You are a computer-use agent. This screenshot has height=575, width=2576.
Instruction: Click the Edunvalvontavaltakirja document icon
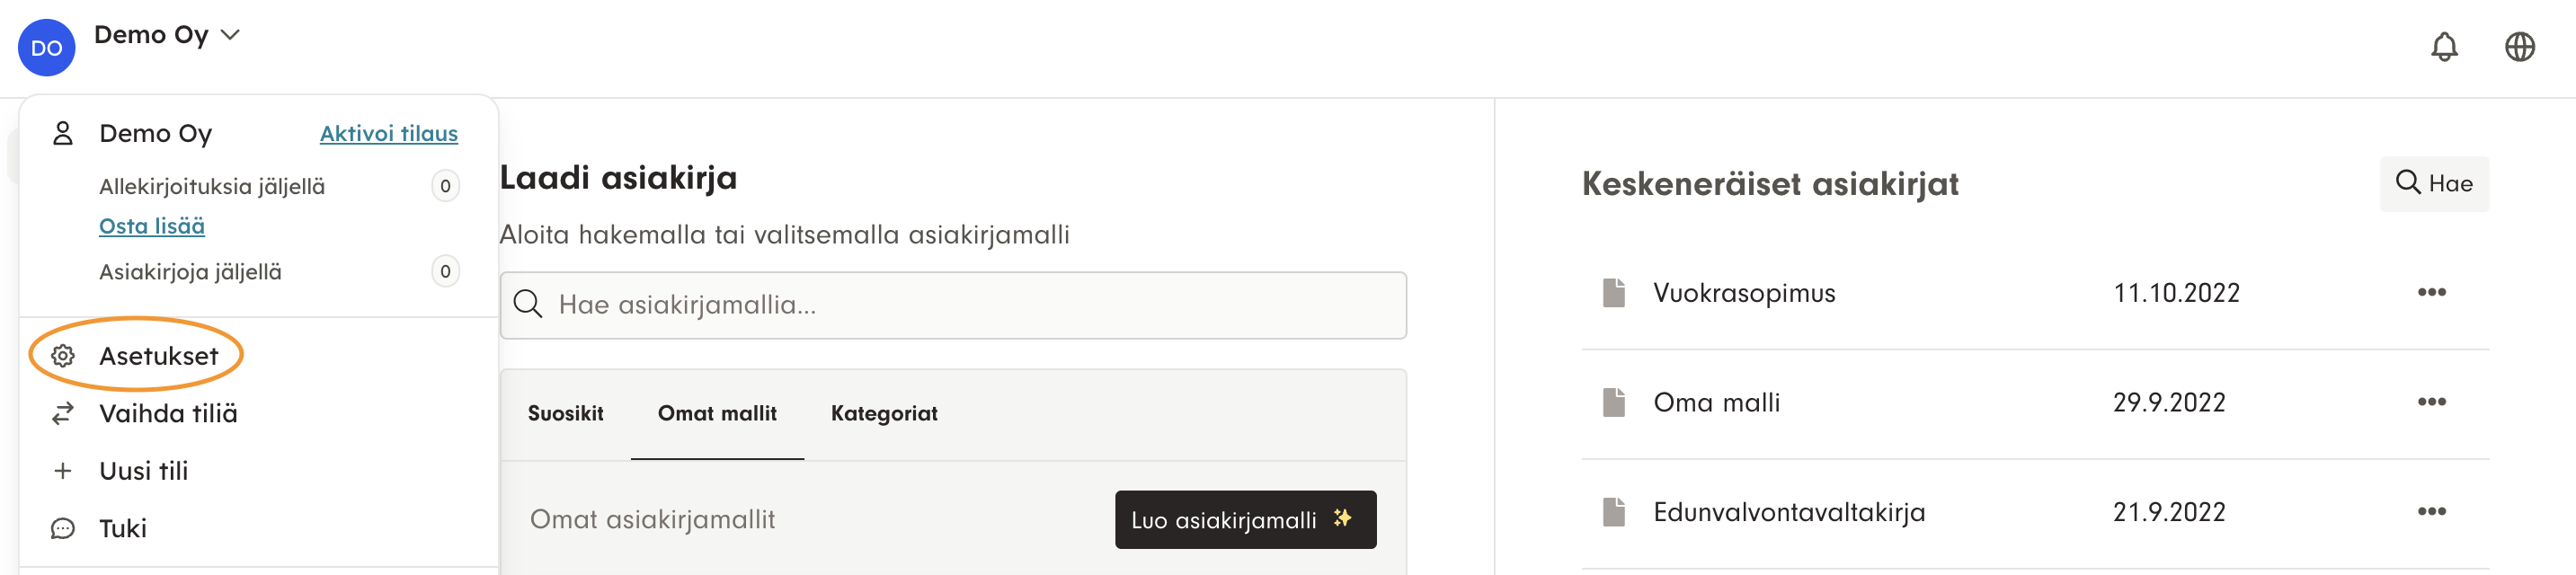click(1613, 512)
